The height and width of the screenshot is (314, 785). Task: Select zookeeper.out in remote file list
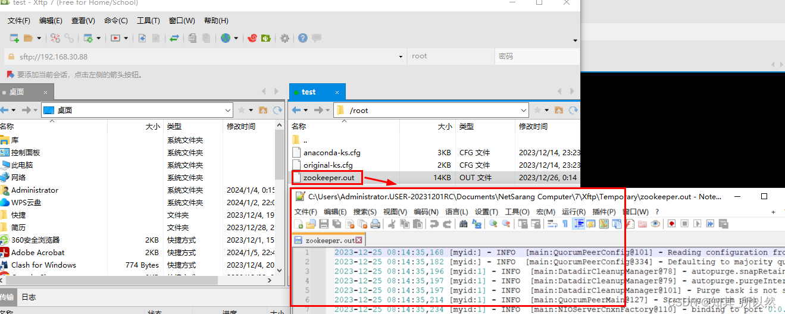329,177
